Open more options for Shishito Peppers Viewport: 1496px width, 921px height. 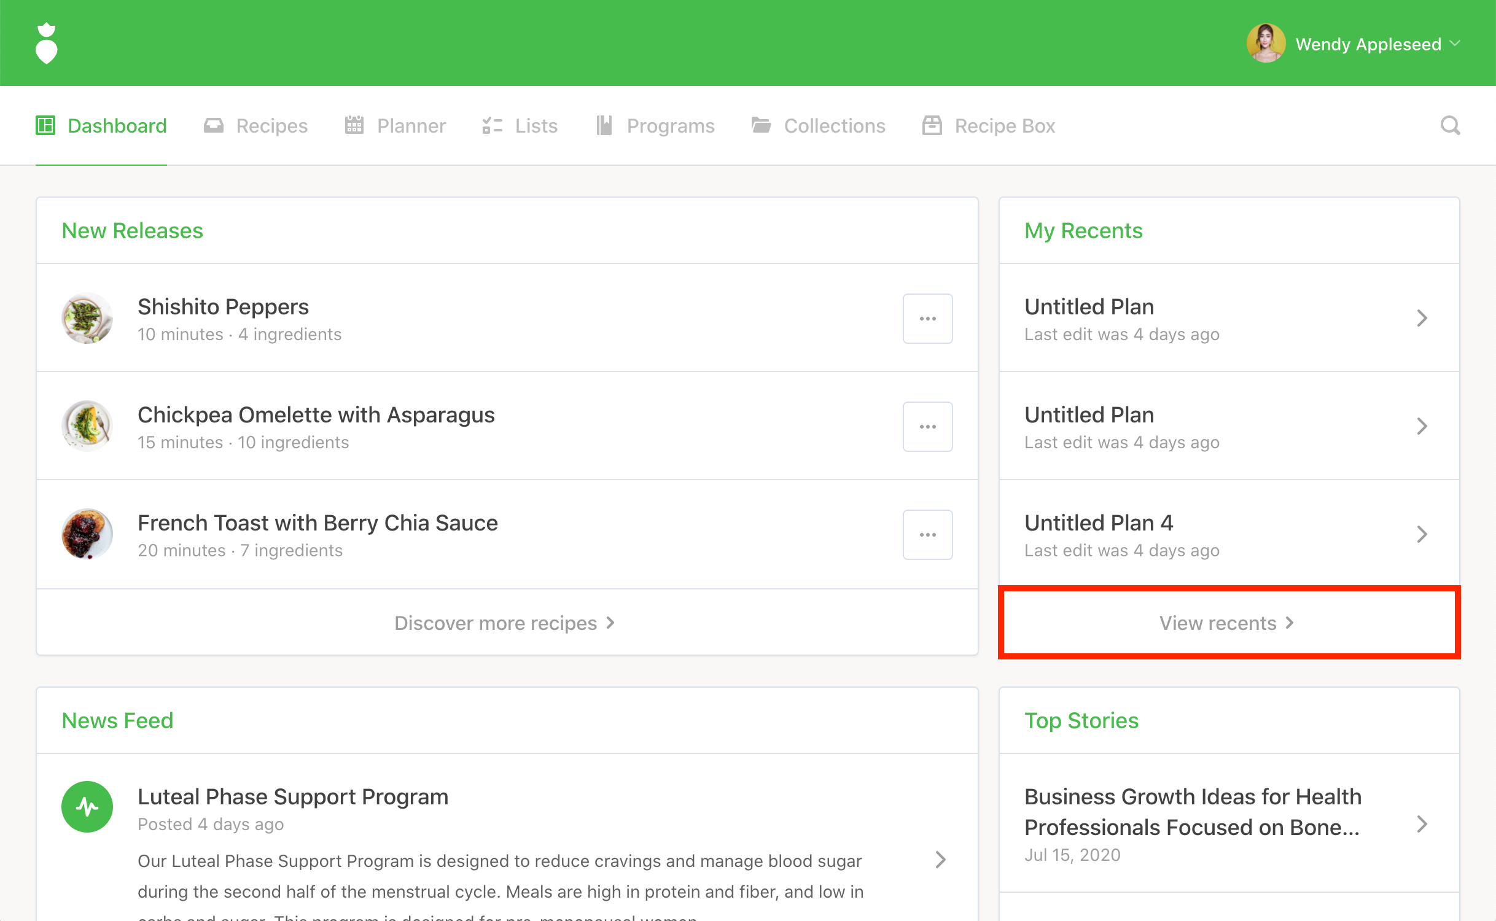pyautogui.click(x=927, y=319)
